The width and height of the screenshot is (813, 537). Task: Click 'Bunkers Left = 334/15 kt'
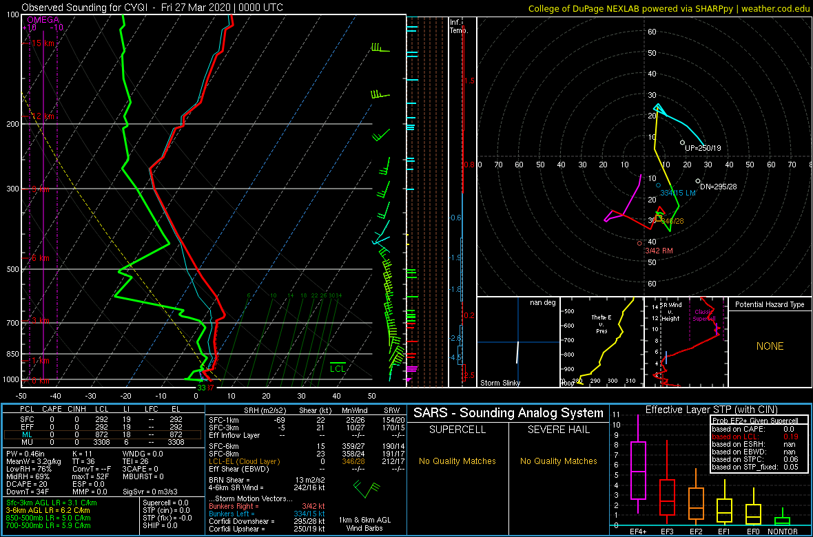tap(267, 514)
